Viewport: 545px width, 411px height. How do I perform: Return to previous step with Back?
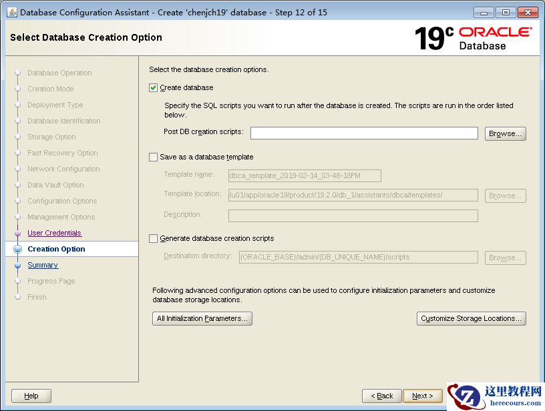381,396
